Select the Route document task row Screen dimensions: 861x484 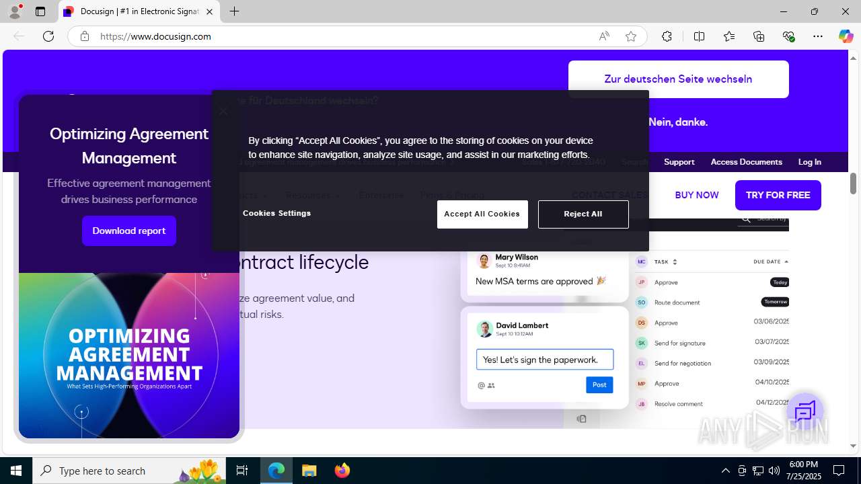pos(712,302)
